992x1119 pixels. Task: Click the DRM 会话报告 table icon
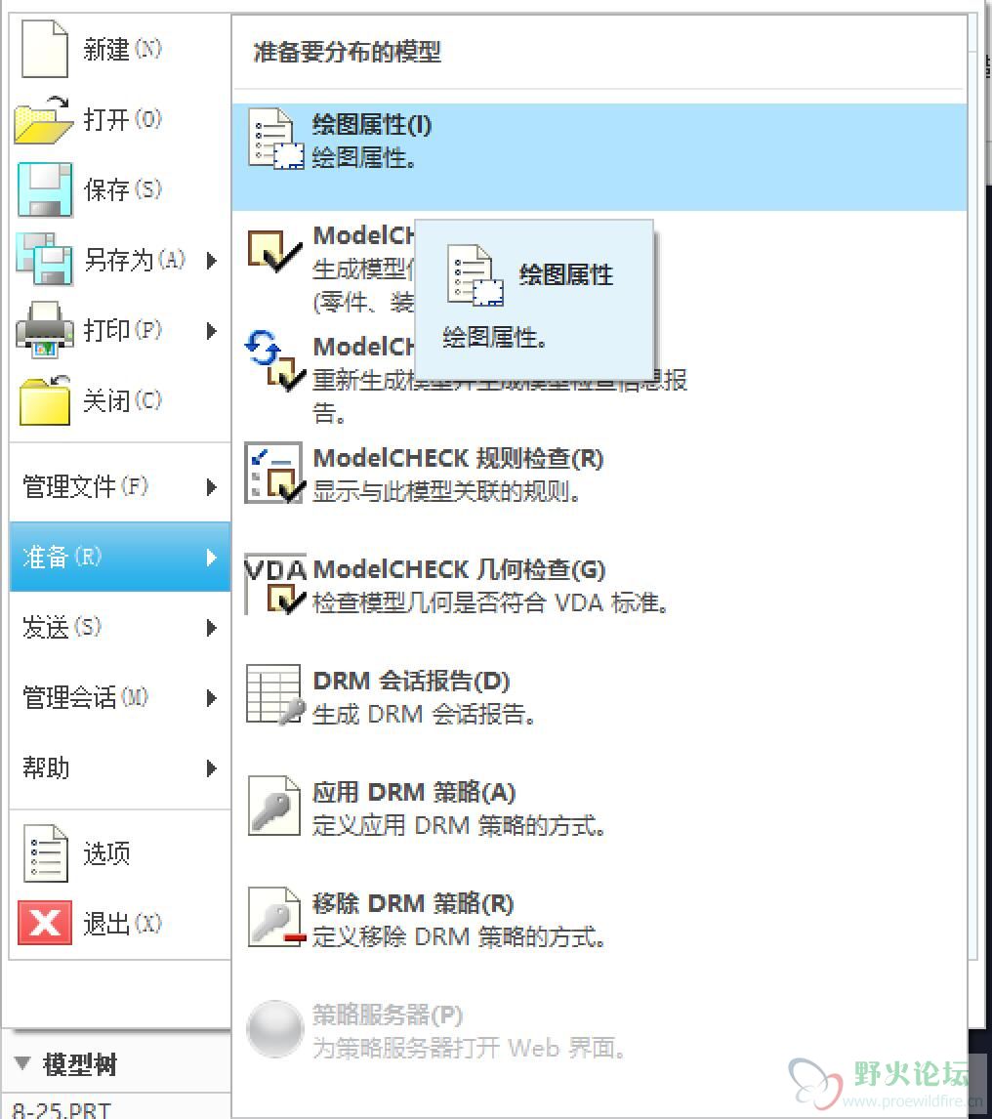(275, 695)
